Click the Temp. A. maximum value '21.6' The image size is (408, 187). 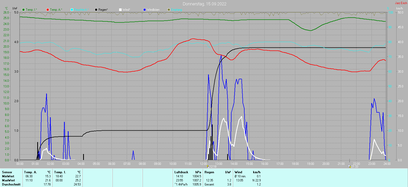[x=48, y=180]
